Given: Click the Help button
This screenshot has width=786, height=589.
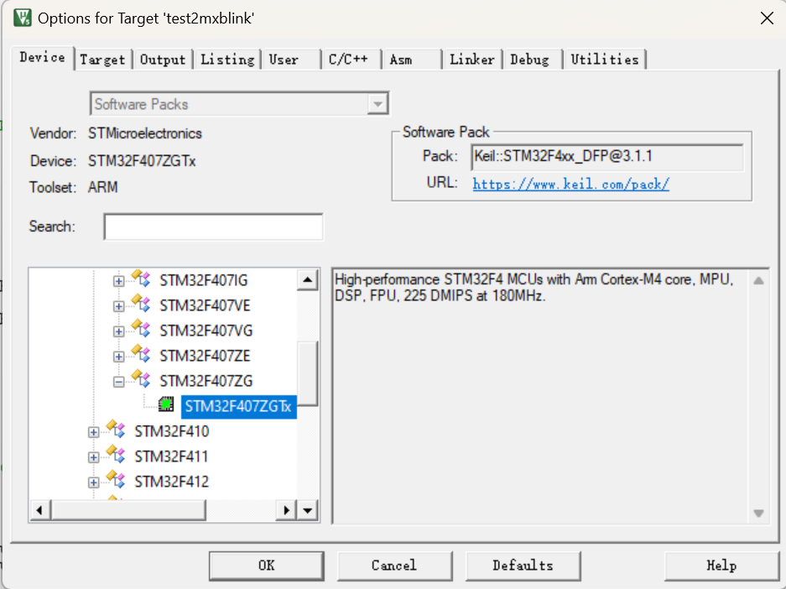Looking at the screenshot, I should (722, 566).
